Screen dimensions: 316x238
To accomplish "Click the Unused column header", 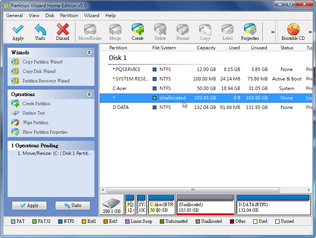I will coord(255,48).
